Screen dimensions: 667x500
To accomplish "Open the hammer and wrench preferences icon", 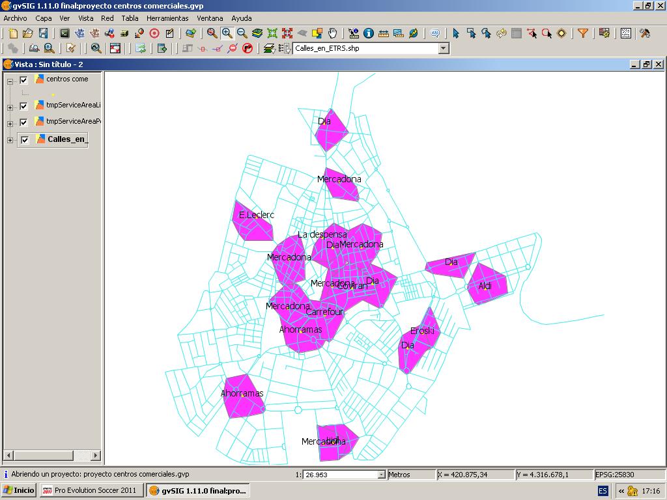I will click(x=645, y=33).
